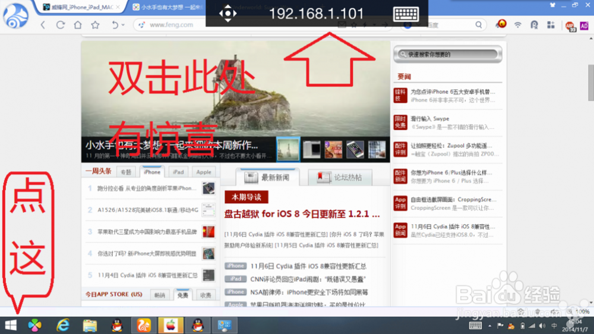Screen dimensions: 594x334
Task: Click the App评测 badge beside CroppingScreen
Action: 400,203
